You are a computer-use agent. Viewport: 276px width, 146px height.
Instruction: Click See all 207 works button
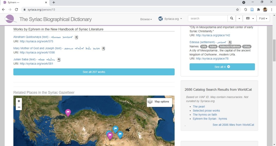(94, 72)
